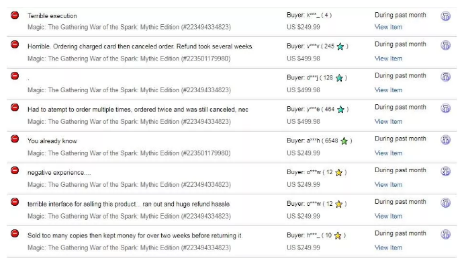Click the purple badge icon in the 'Terrible execution' row
The height and width of the screenshot is (267, 464).
pyautogui.click(x=445, y=16)
